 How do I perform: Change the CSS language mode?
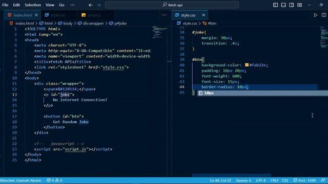285,180
